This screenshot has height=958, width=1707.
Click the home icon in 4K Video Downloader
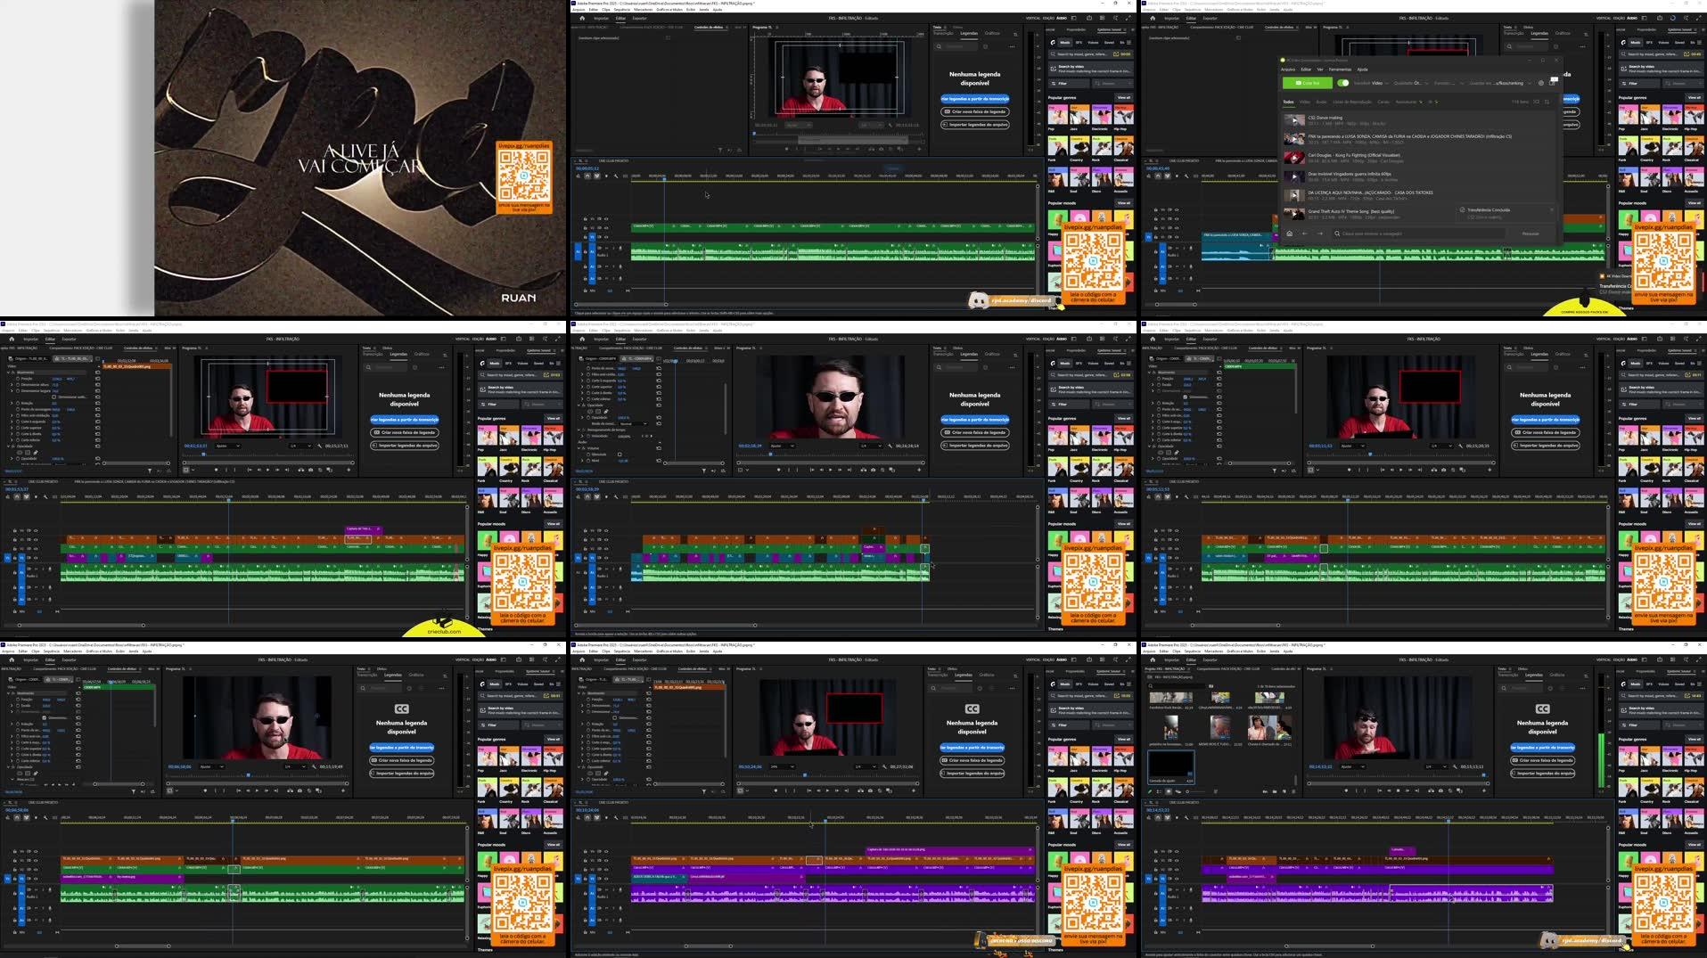click(x=1290, y=233)
